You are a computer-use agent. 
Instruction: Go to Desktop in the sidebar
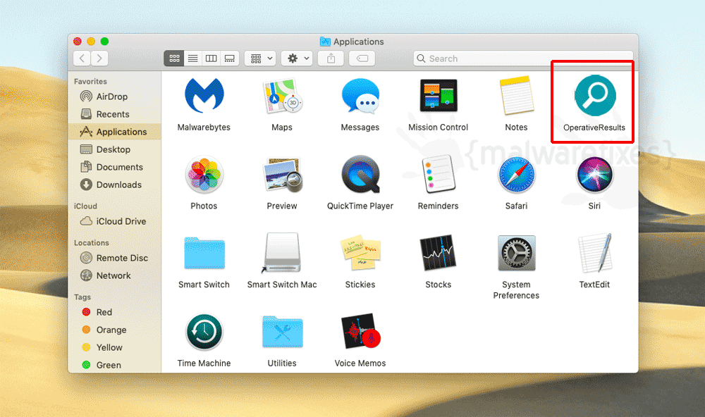point(115,149)
